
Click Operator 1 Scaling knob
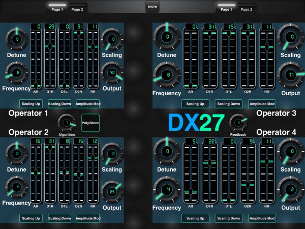(x=112, y=39)
